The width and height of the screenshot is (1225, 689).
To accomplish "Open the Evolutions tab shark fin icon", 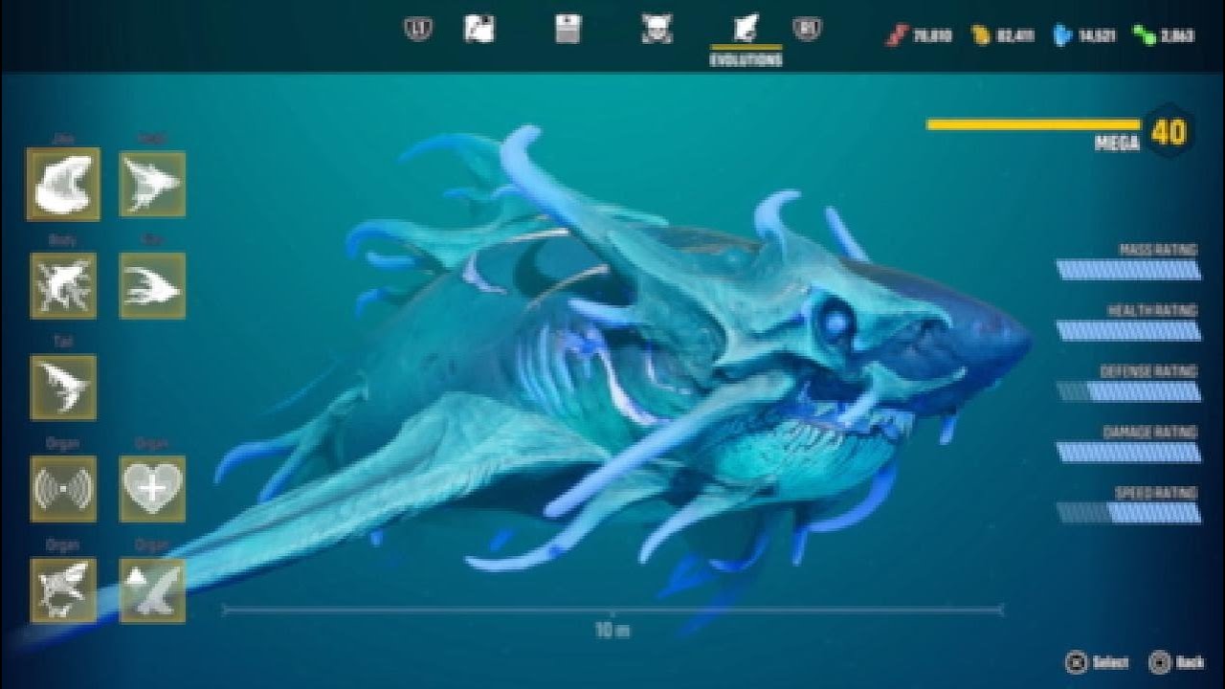I will [x=746, y=28].
